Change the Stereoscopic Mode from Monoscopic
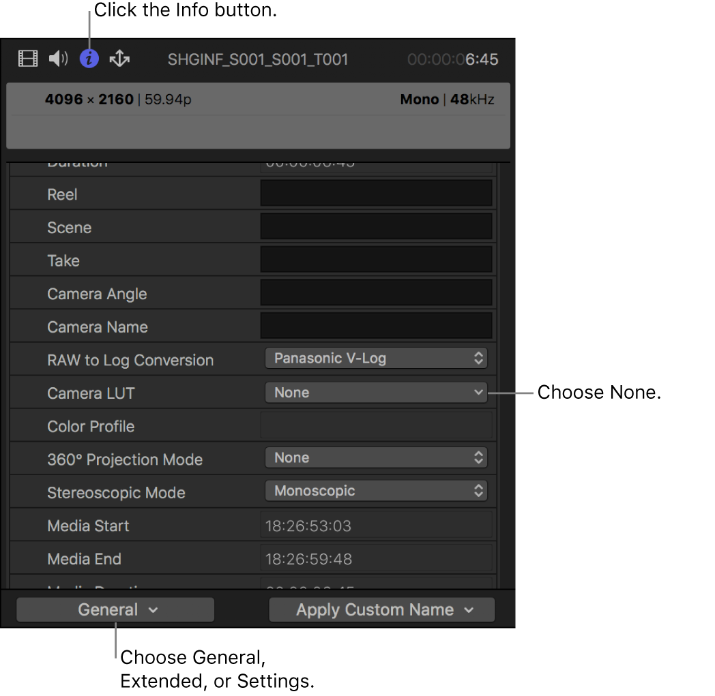The height and width of the screenshot is (696, 715). [376, 491]
